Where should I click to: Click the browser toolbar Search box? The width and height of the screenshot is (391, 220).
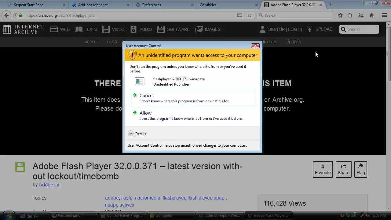pos(295,15)
